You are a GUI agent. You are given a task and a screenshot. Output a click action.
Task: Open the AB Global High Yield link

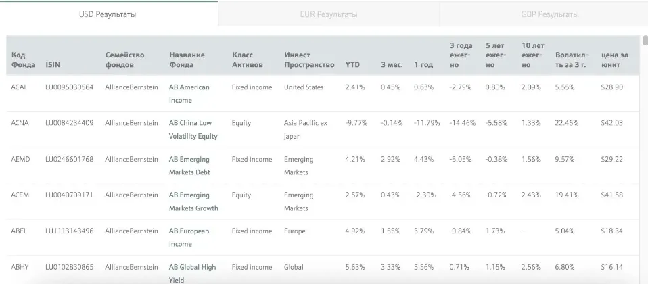point(192,273)
